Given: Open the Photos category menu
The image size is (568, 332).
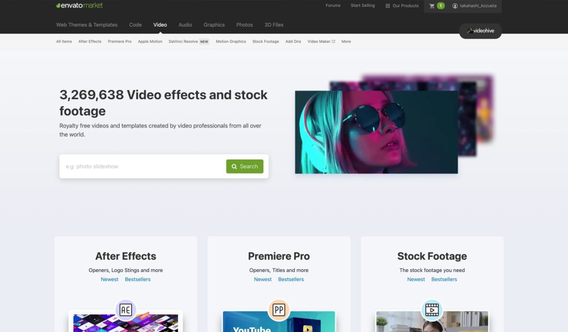Looking at the screenshot, I should click(x=245, y=24).
